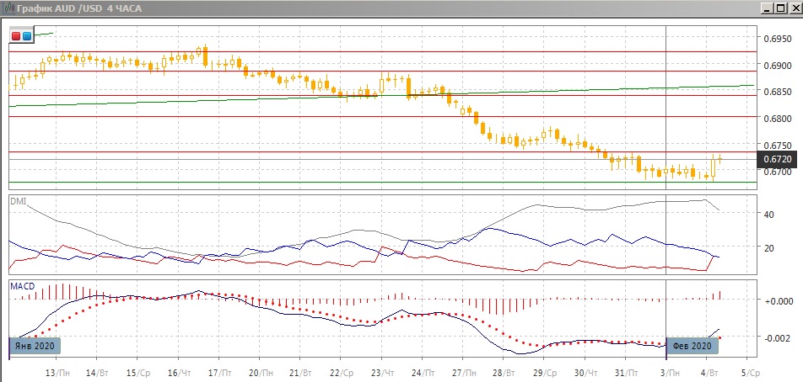The width and height of the screenshot is (803, 382).
Task: Click the 28/Вт date label
Action: 503,371
